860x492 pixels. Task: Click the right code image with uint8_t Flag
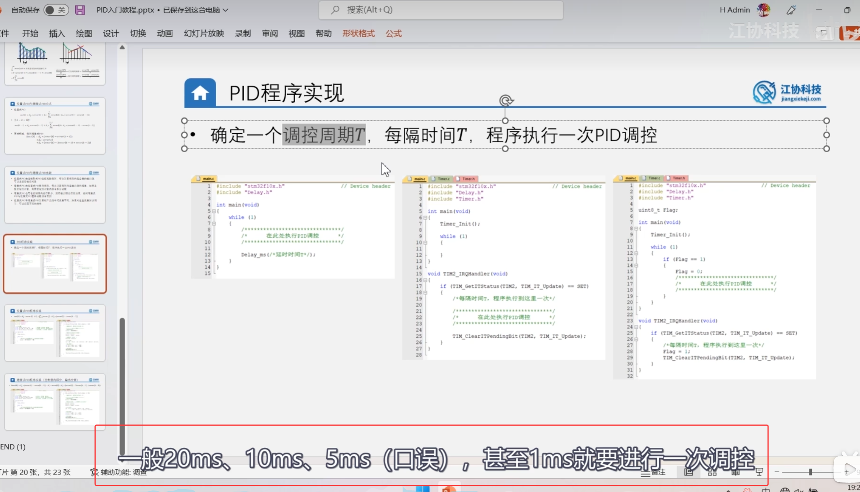click(715, 277)
